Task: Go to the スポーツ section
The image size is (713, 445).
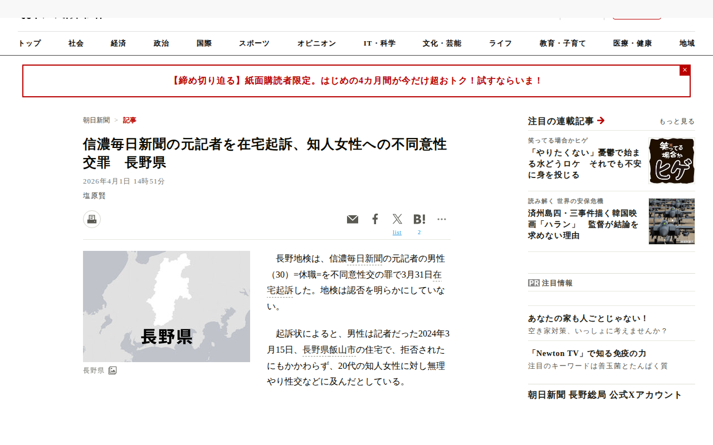Action: coord(254,43)
